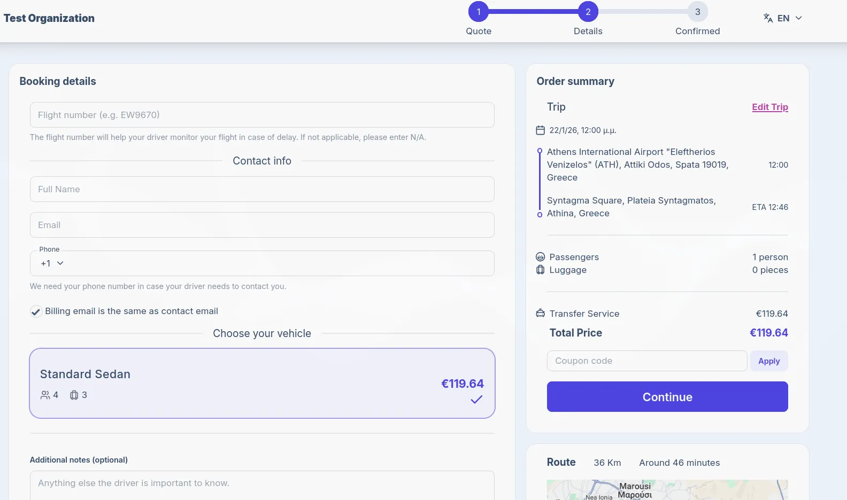
Task: Click the Luggage suitcase icon
Action: pyautogui.click(x=540, y=270)
